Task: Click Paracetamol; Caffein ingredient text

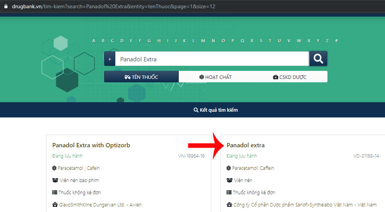Action: pyautogui.click(x=253, y=168)
